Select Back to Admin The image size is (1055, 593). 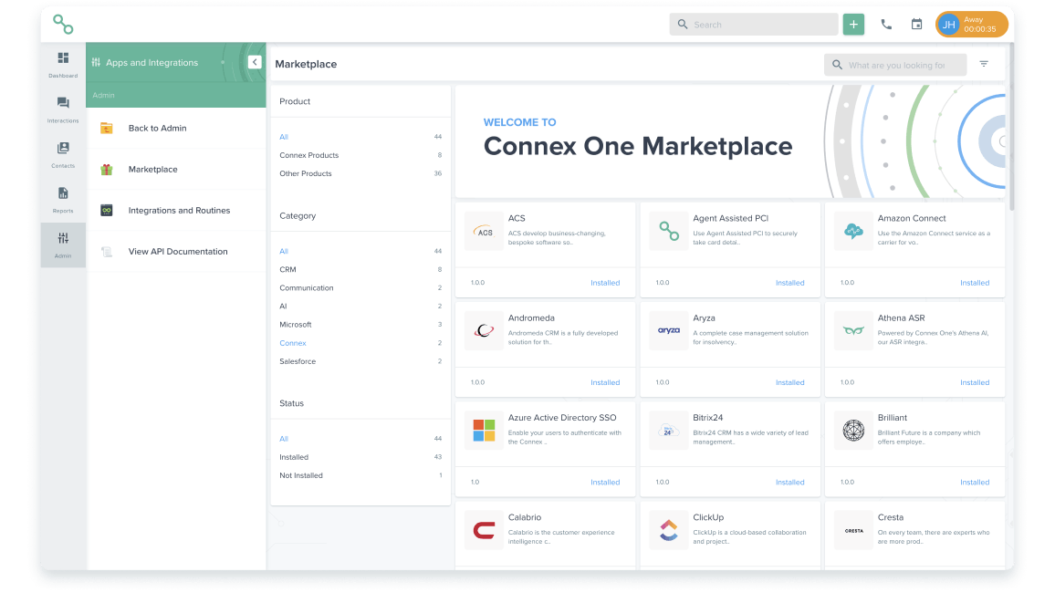(158, 128)
